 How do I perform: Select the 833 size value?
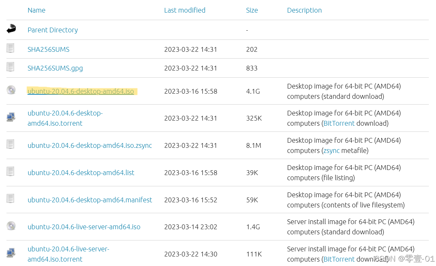[x=252, y=68]
